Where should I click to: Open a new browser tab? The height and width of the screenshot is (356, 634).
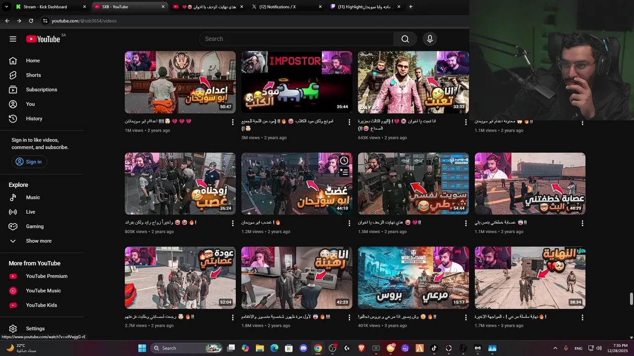pyautogui.click(x=411, y=7)
